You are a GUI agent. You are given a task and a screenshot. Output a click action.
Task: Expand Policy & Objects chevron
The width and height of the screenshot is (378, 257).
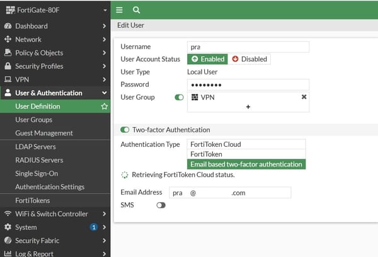pos(104,52)
